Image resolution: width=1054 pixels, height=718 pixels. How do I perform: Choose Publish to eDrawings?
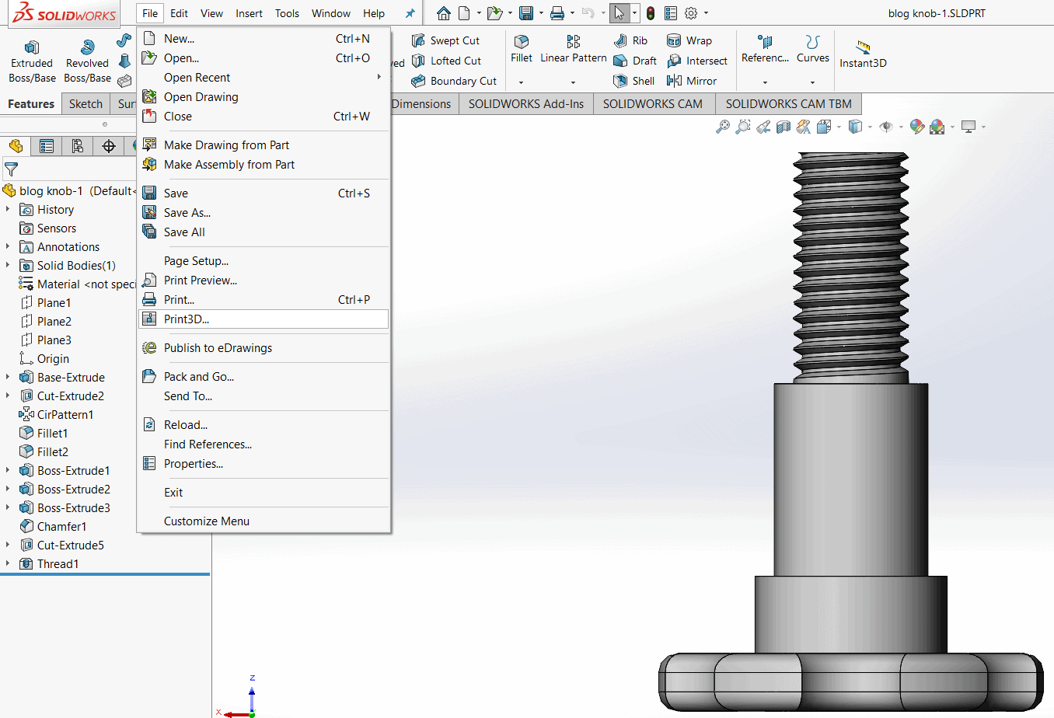pos(263,347)
